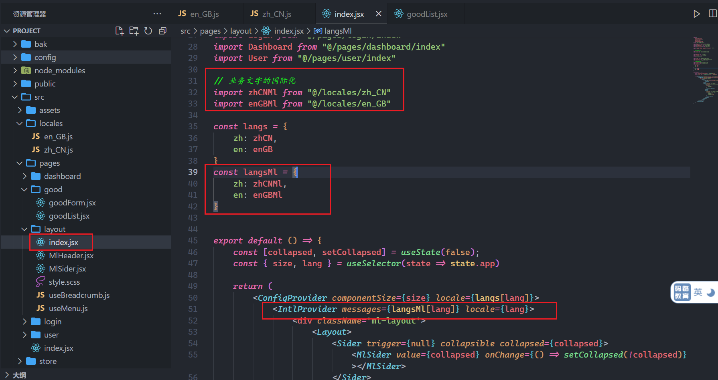Image resolution: width=718 pixels, height=380 pixels.
Task: Expand the node_modules folder
Action: click(15, 70)
